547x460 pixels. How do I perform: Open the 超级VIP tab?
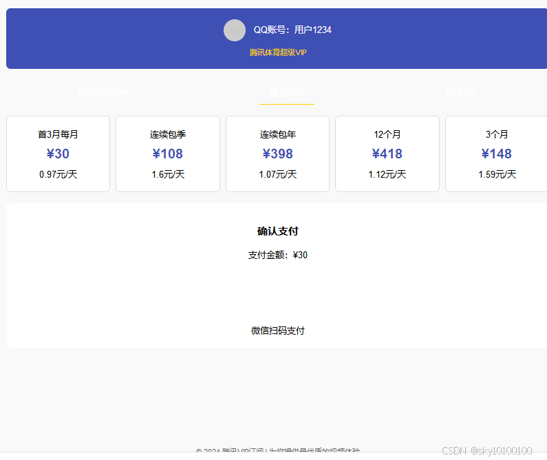[x=462, y=93]
